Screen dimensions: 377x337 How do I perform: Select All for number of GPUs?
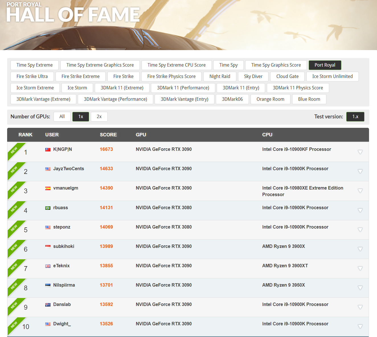[62, 117]
